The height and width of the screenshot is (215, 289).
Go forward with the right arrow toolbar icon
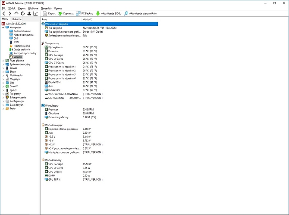pos(10,13)
